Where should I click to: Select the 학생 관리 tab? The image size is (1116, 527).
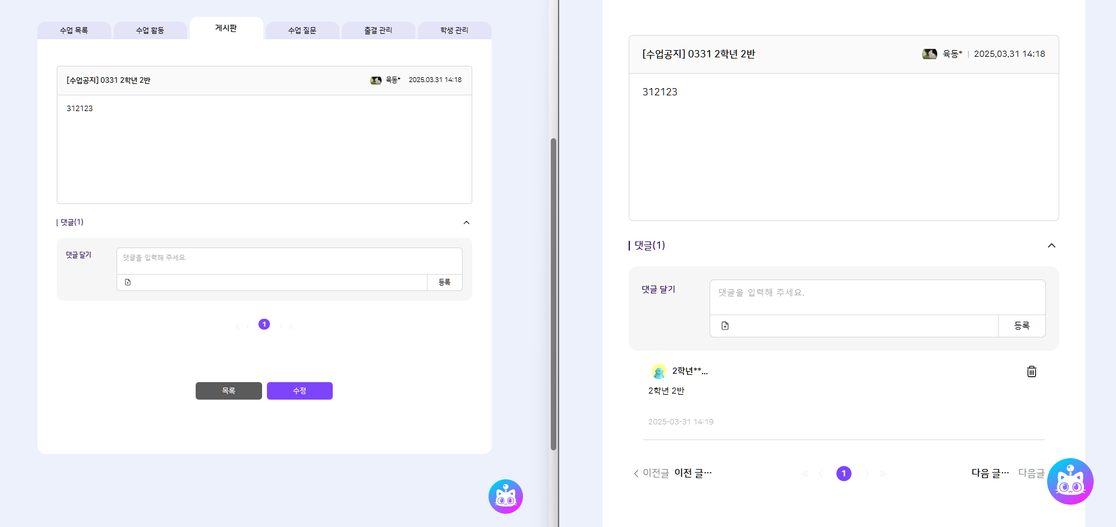[454, 30]
